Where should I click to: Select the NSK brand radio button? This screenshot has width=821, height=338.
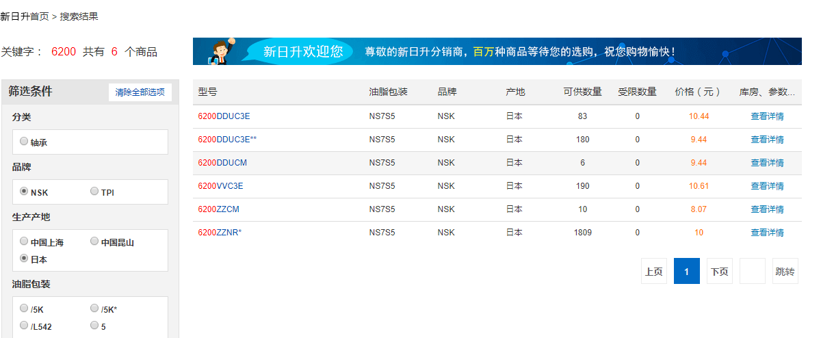point(24,192)
